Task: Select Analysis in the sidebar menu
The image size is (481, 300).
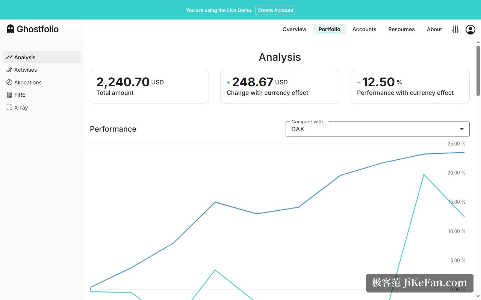Action: (x=42, y=57)
